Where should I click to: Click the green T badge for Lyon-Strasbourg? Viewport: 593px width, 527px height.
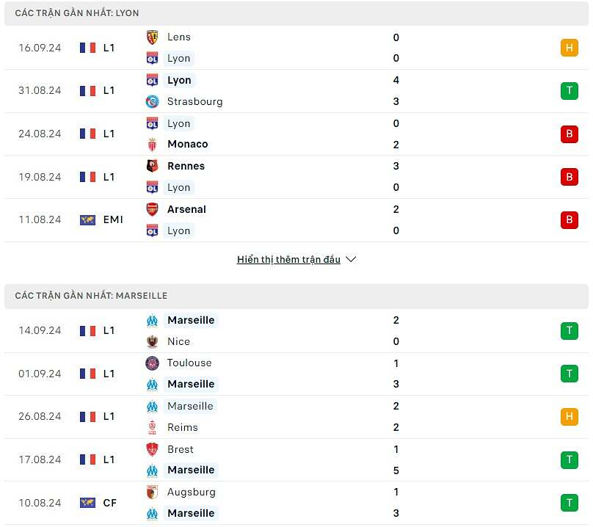click(569, 91)
